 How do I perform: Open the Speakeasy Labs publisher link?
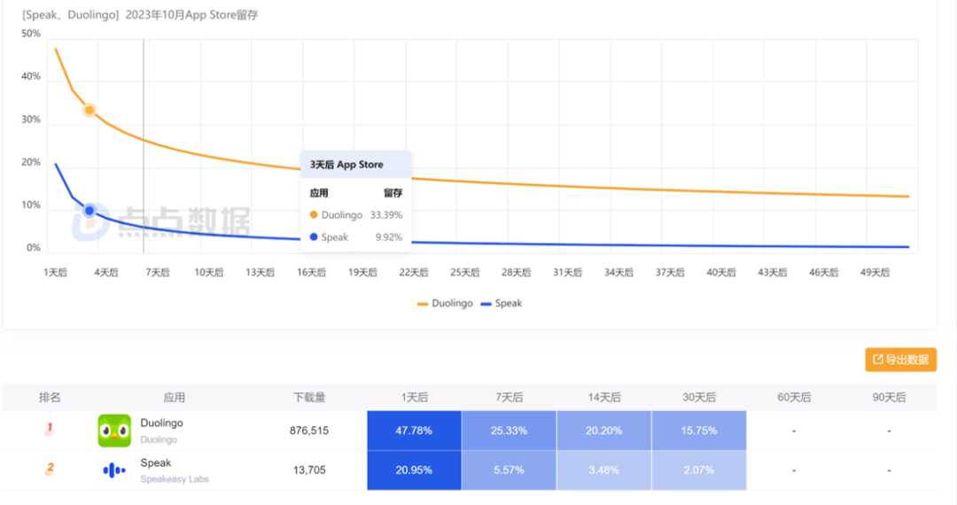(x=175, y=479)
